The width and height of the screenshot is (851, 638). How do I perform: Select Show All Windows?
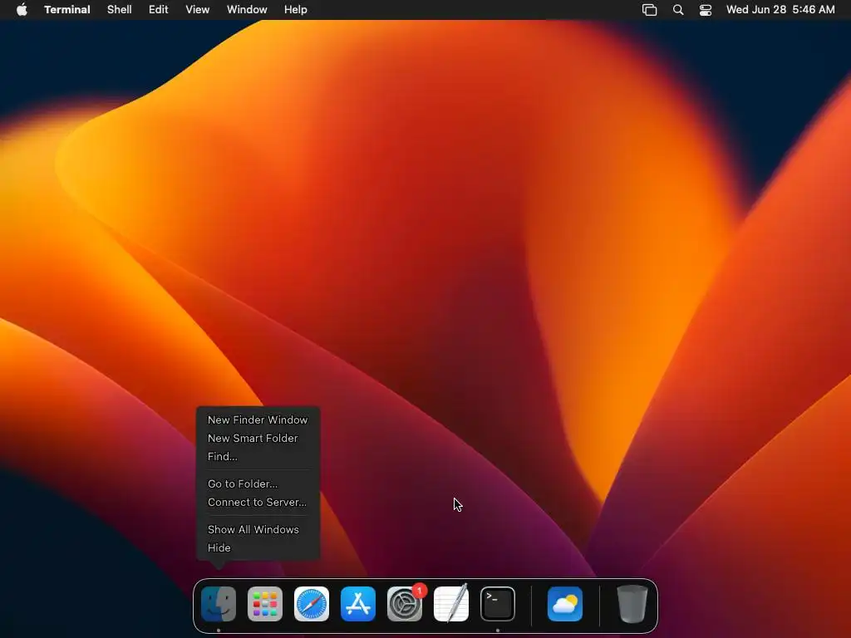point(258,529)
